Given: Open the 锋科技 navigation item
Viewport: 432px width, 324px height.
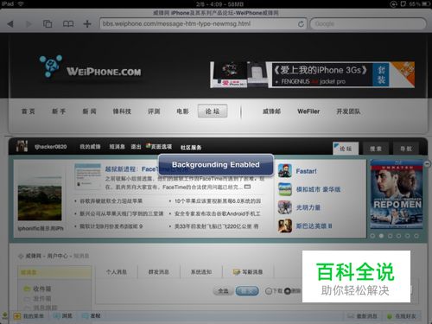Looking at the screenshot, I should coord(122,111).
